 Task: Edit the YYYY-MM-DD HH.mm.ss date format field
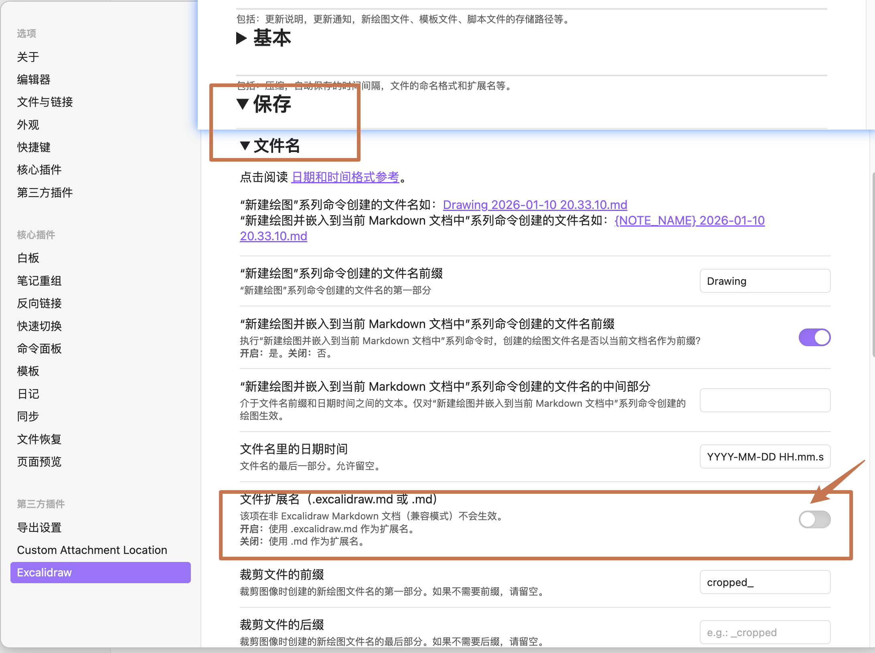click(765, 456)
